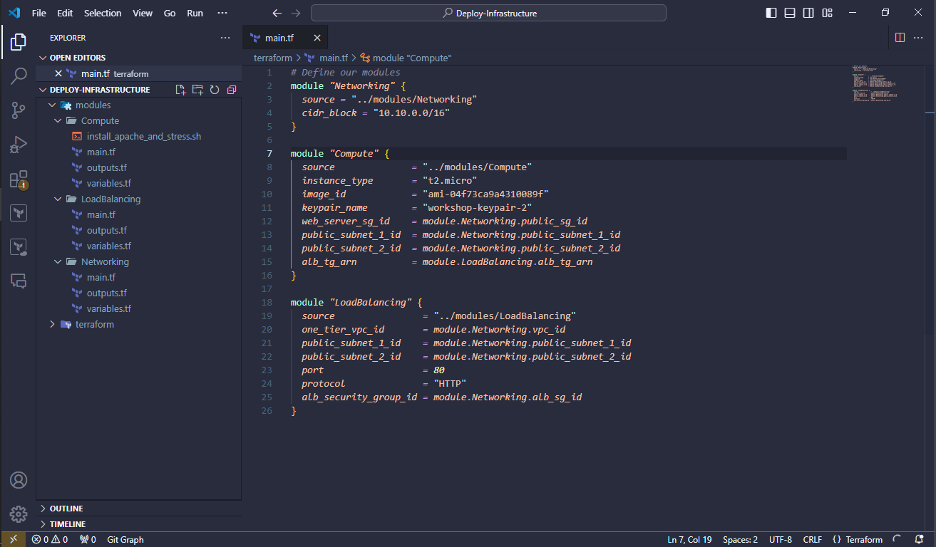Collapse the Compute folder
The width and height of the screenshot is (936, 547).
pos(138,120)
